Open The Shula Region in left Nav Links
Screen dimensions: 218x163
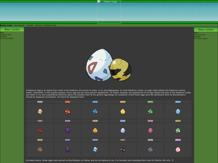[x=7, y=38]
